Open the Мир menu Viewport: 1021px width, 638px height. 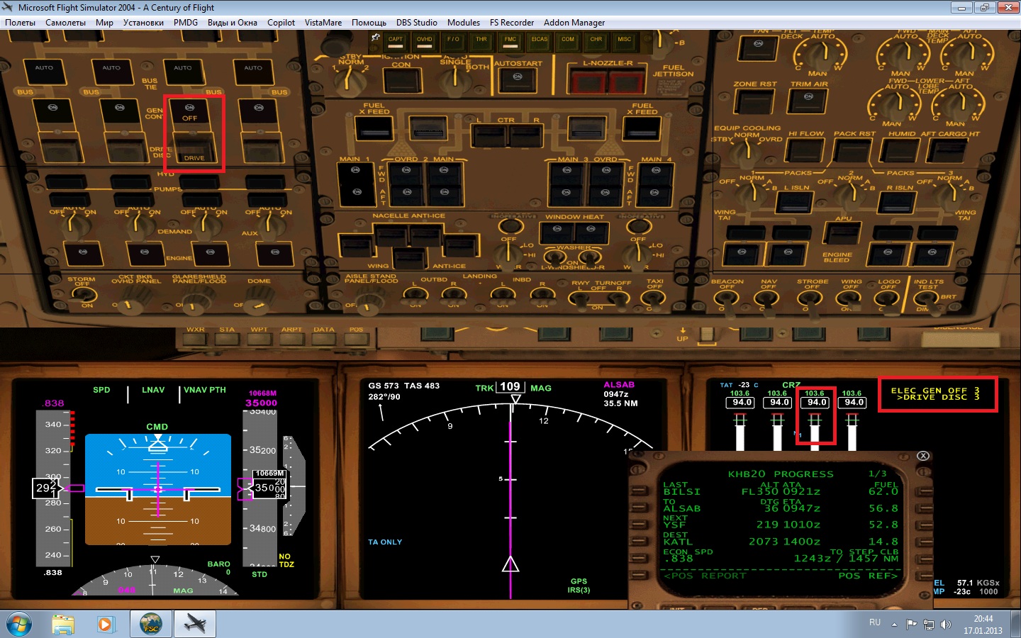pos(104,23)
